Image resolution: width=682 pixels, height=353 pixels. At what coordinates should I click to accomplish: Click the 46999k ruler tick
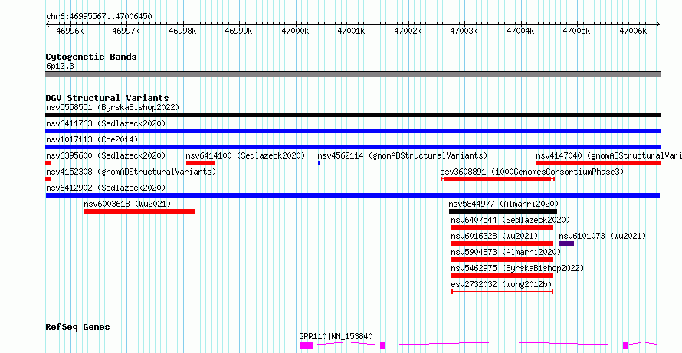[238, 31]
